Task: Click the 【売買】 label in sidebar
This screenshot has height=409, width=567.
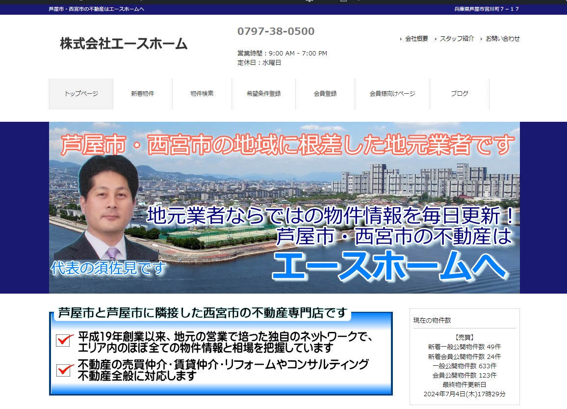Action: 464,337
